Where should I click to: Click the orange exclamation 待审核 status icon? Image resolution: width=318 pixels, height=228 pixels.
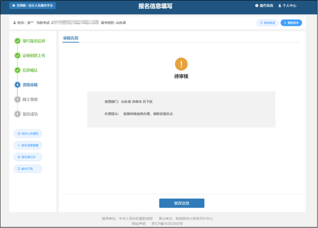[181, 64]
